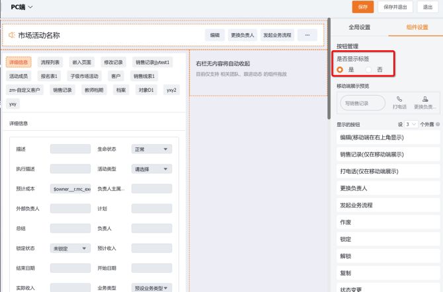Click the help icon next to 个外露

438,124
